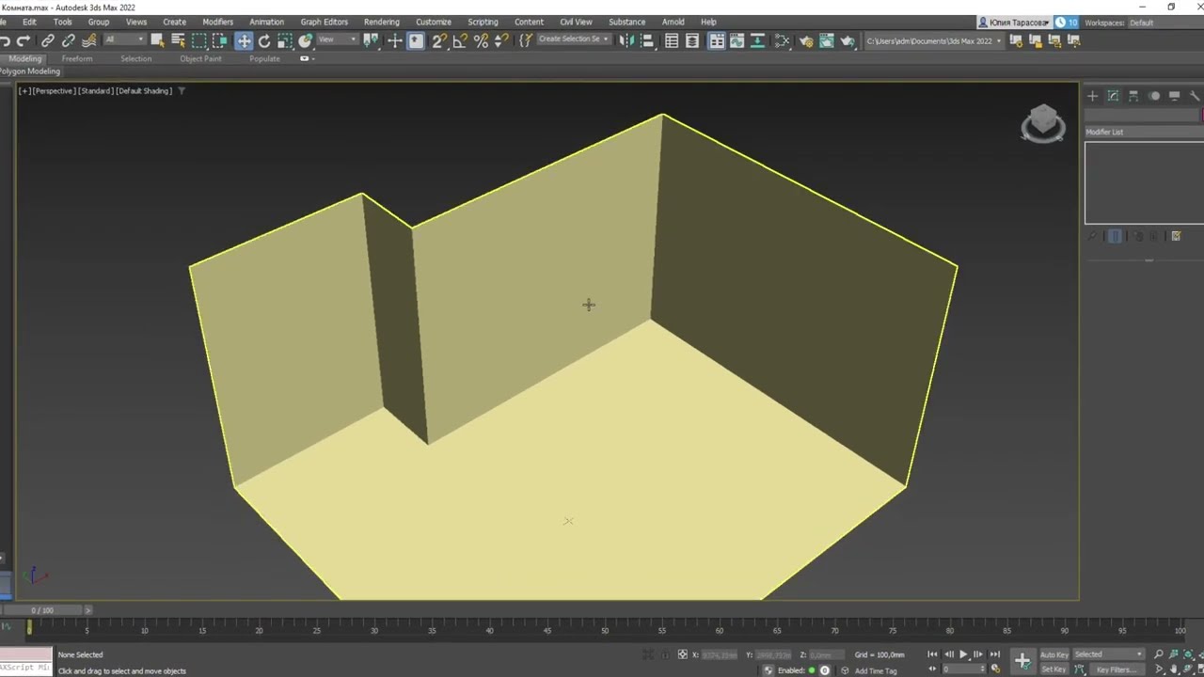Open the Create panel plus icon

pos(1092,96)
